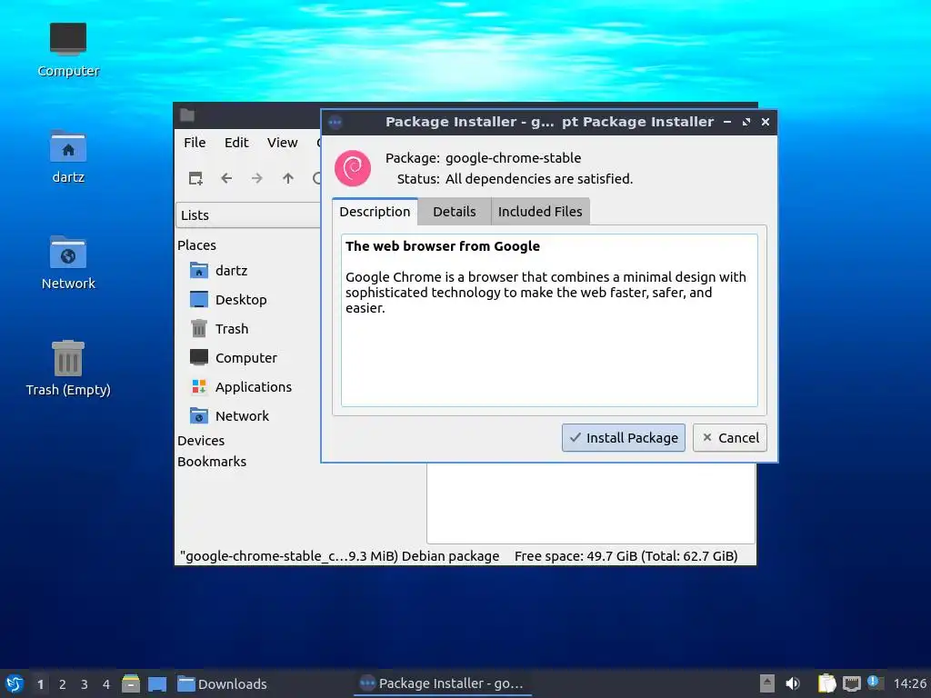Viewport: 931px width, 698px height.
Task: Click the new tab icon in file manager toolbar
Action: coord(195,178)
